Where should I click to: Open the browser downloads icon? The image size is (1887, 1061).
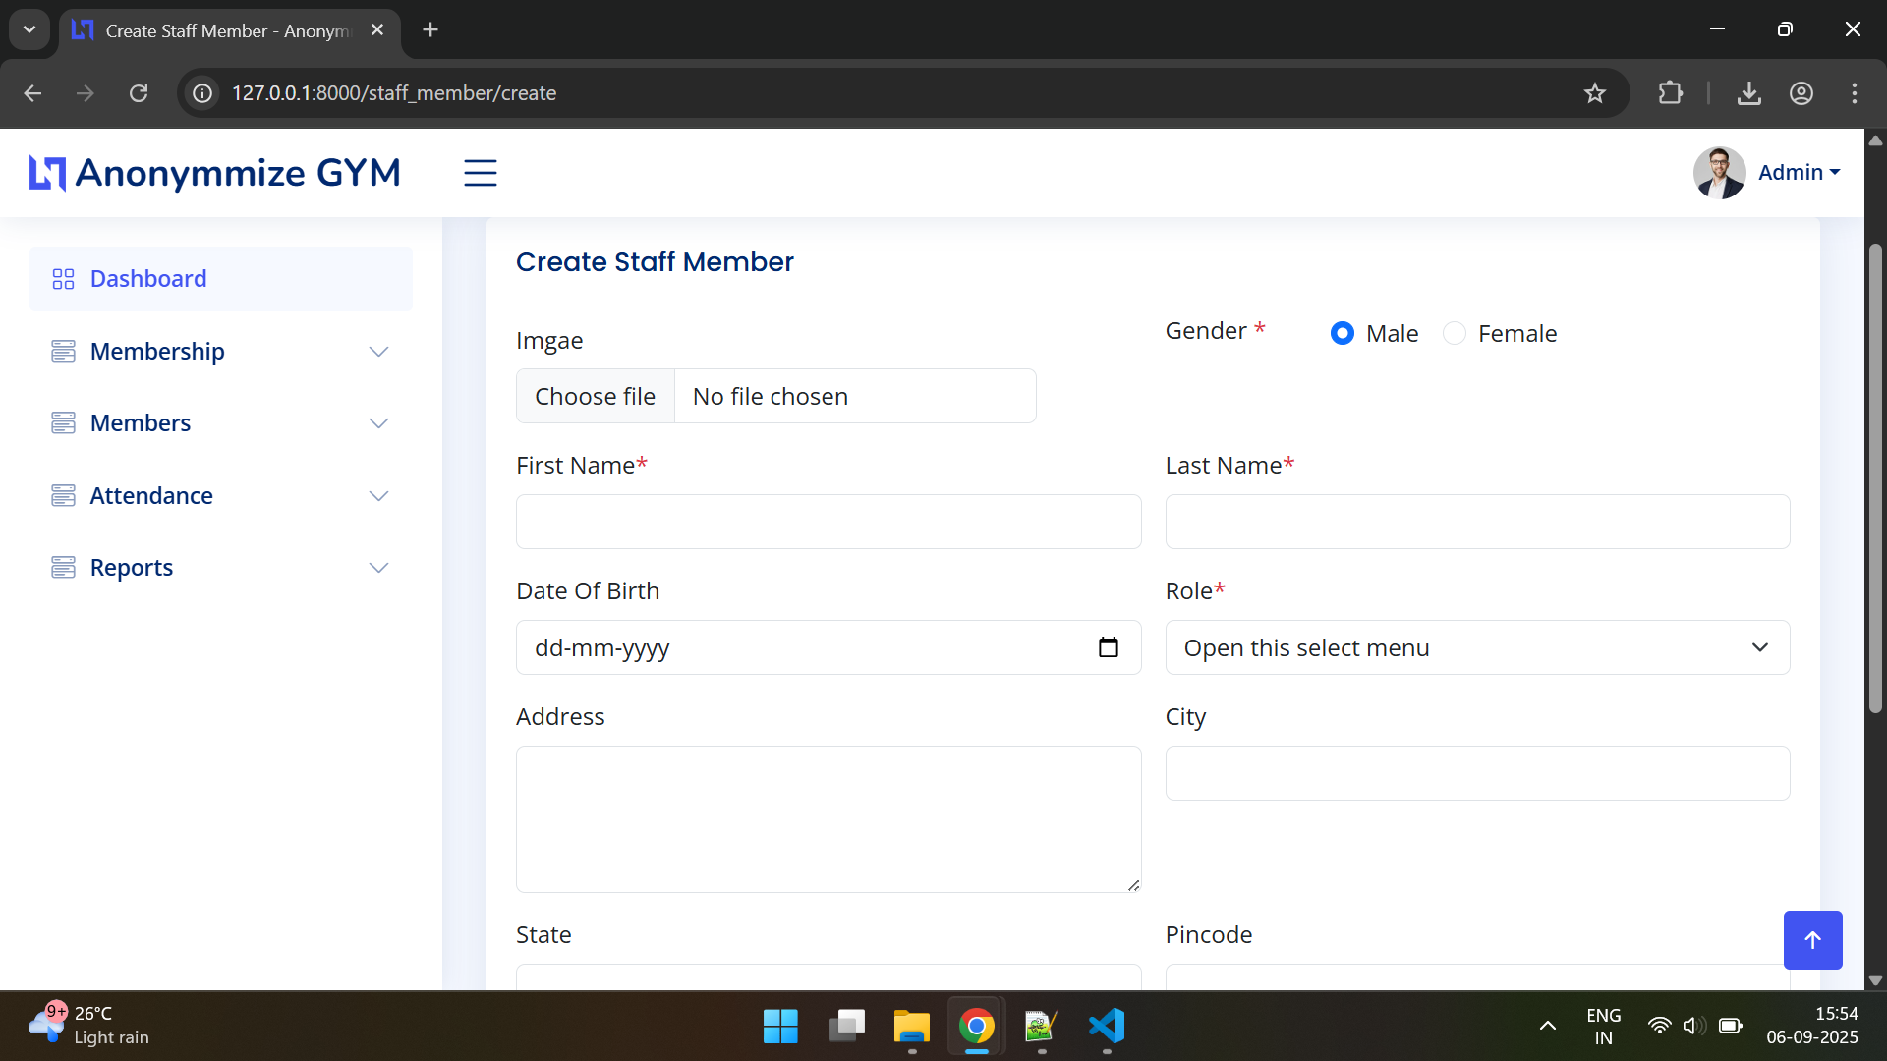pos(1748,93)
